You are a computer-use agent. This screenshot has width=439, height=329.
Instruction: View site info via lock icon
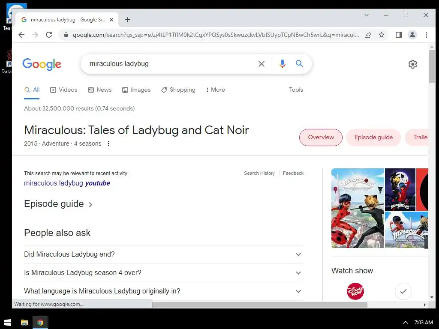point(66,35)
